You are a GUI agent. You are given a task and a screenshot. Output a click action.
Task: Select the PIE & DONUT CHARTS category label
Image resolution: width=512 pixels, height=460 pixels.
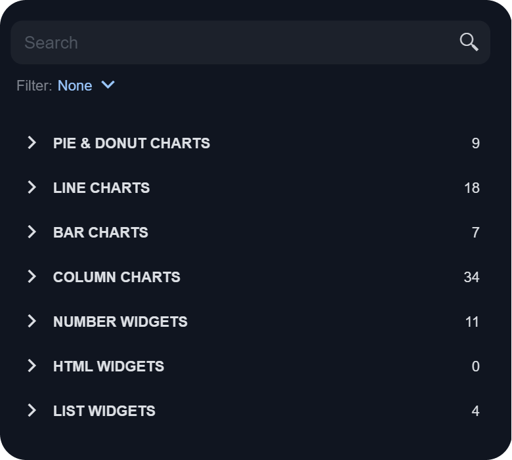(x=131, y=143)
